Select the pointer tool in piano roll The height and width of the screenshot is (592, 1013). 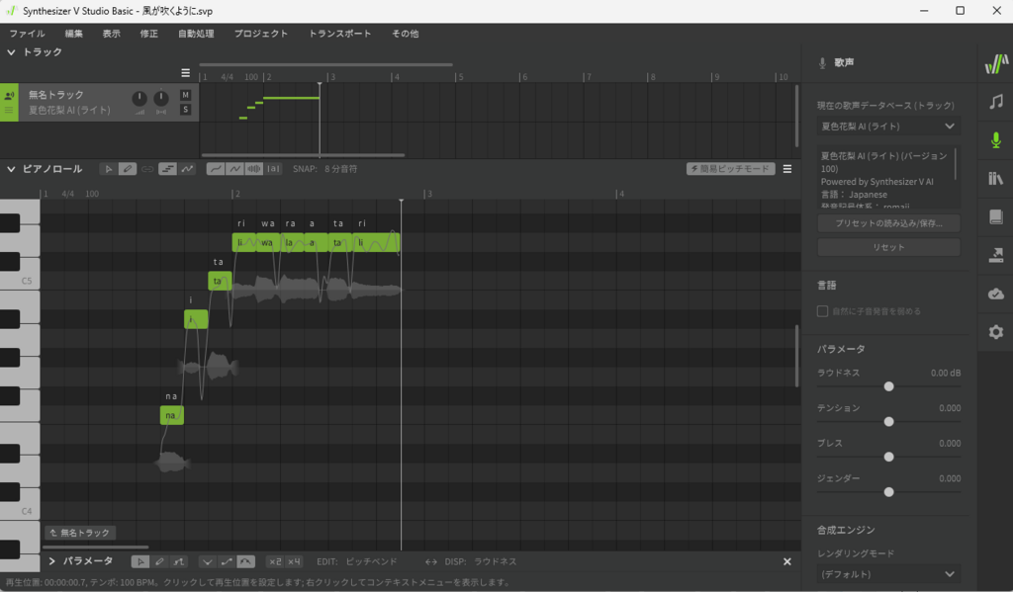click(x=109, y=169)
